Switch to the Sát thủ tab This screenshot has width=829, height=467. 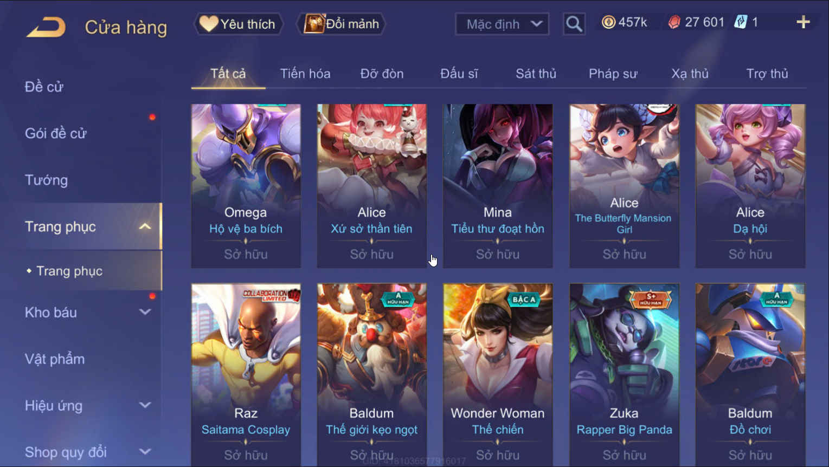536,74
